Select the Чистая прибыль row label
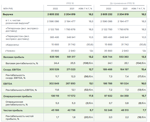 [13, 110]
